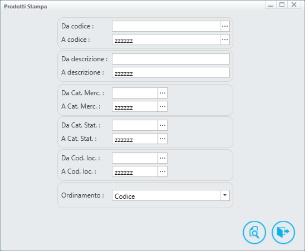Focus the Da Cat. Merc. input

(135, 93)
